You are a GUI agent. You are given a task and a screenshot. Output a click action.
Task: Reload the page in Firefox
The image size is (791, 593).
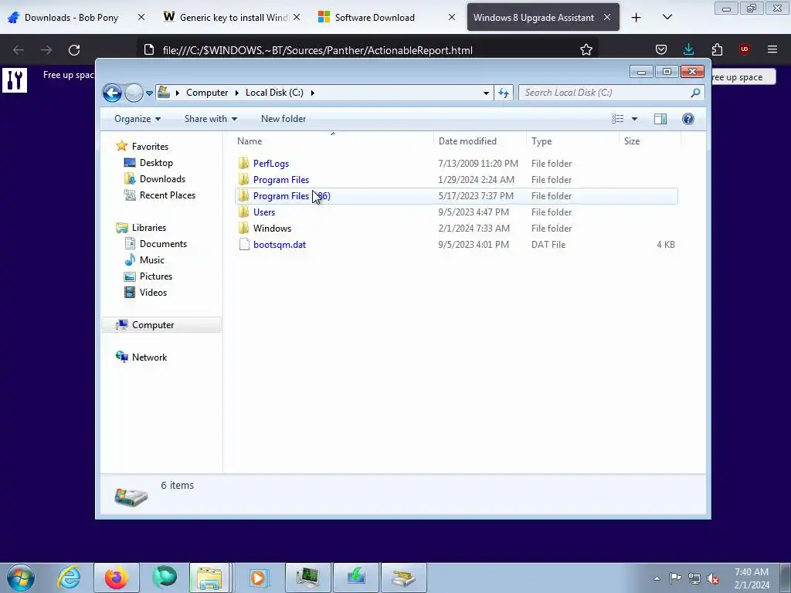74,50
